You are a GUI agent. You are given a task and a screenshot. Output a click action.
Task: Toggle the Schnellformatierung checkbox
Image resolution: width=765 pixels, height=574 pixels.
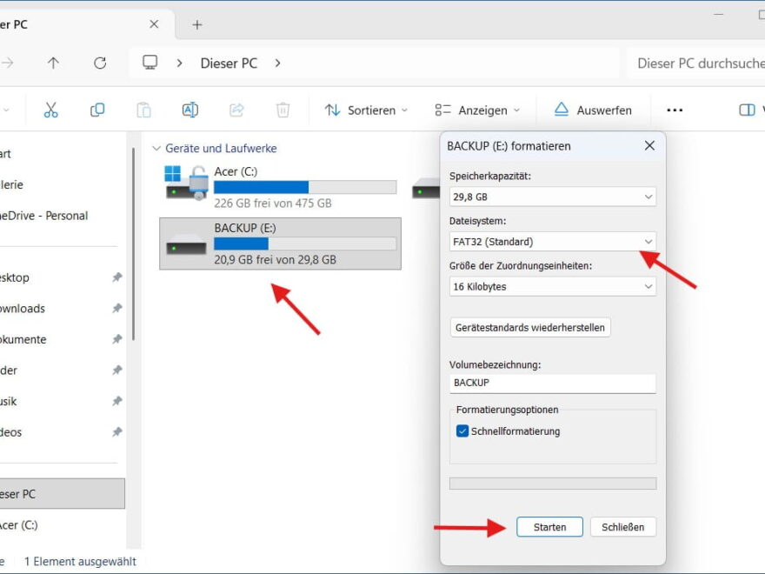click(462, 431)
